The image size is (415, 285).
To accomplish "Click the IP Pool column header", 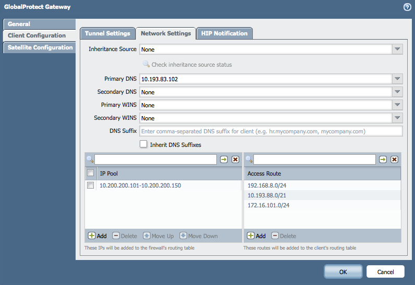I will (169, 174).
